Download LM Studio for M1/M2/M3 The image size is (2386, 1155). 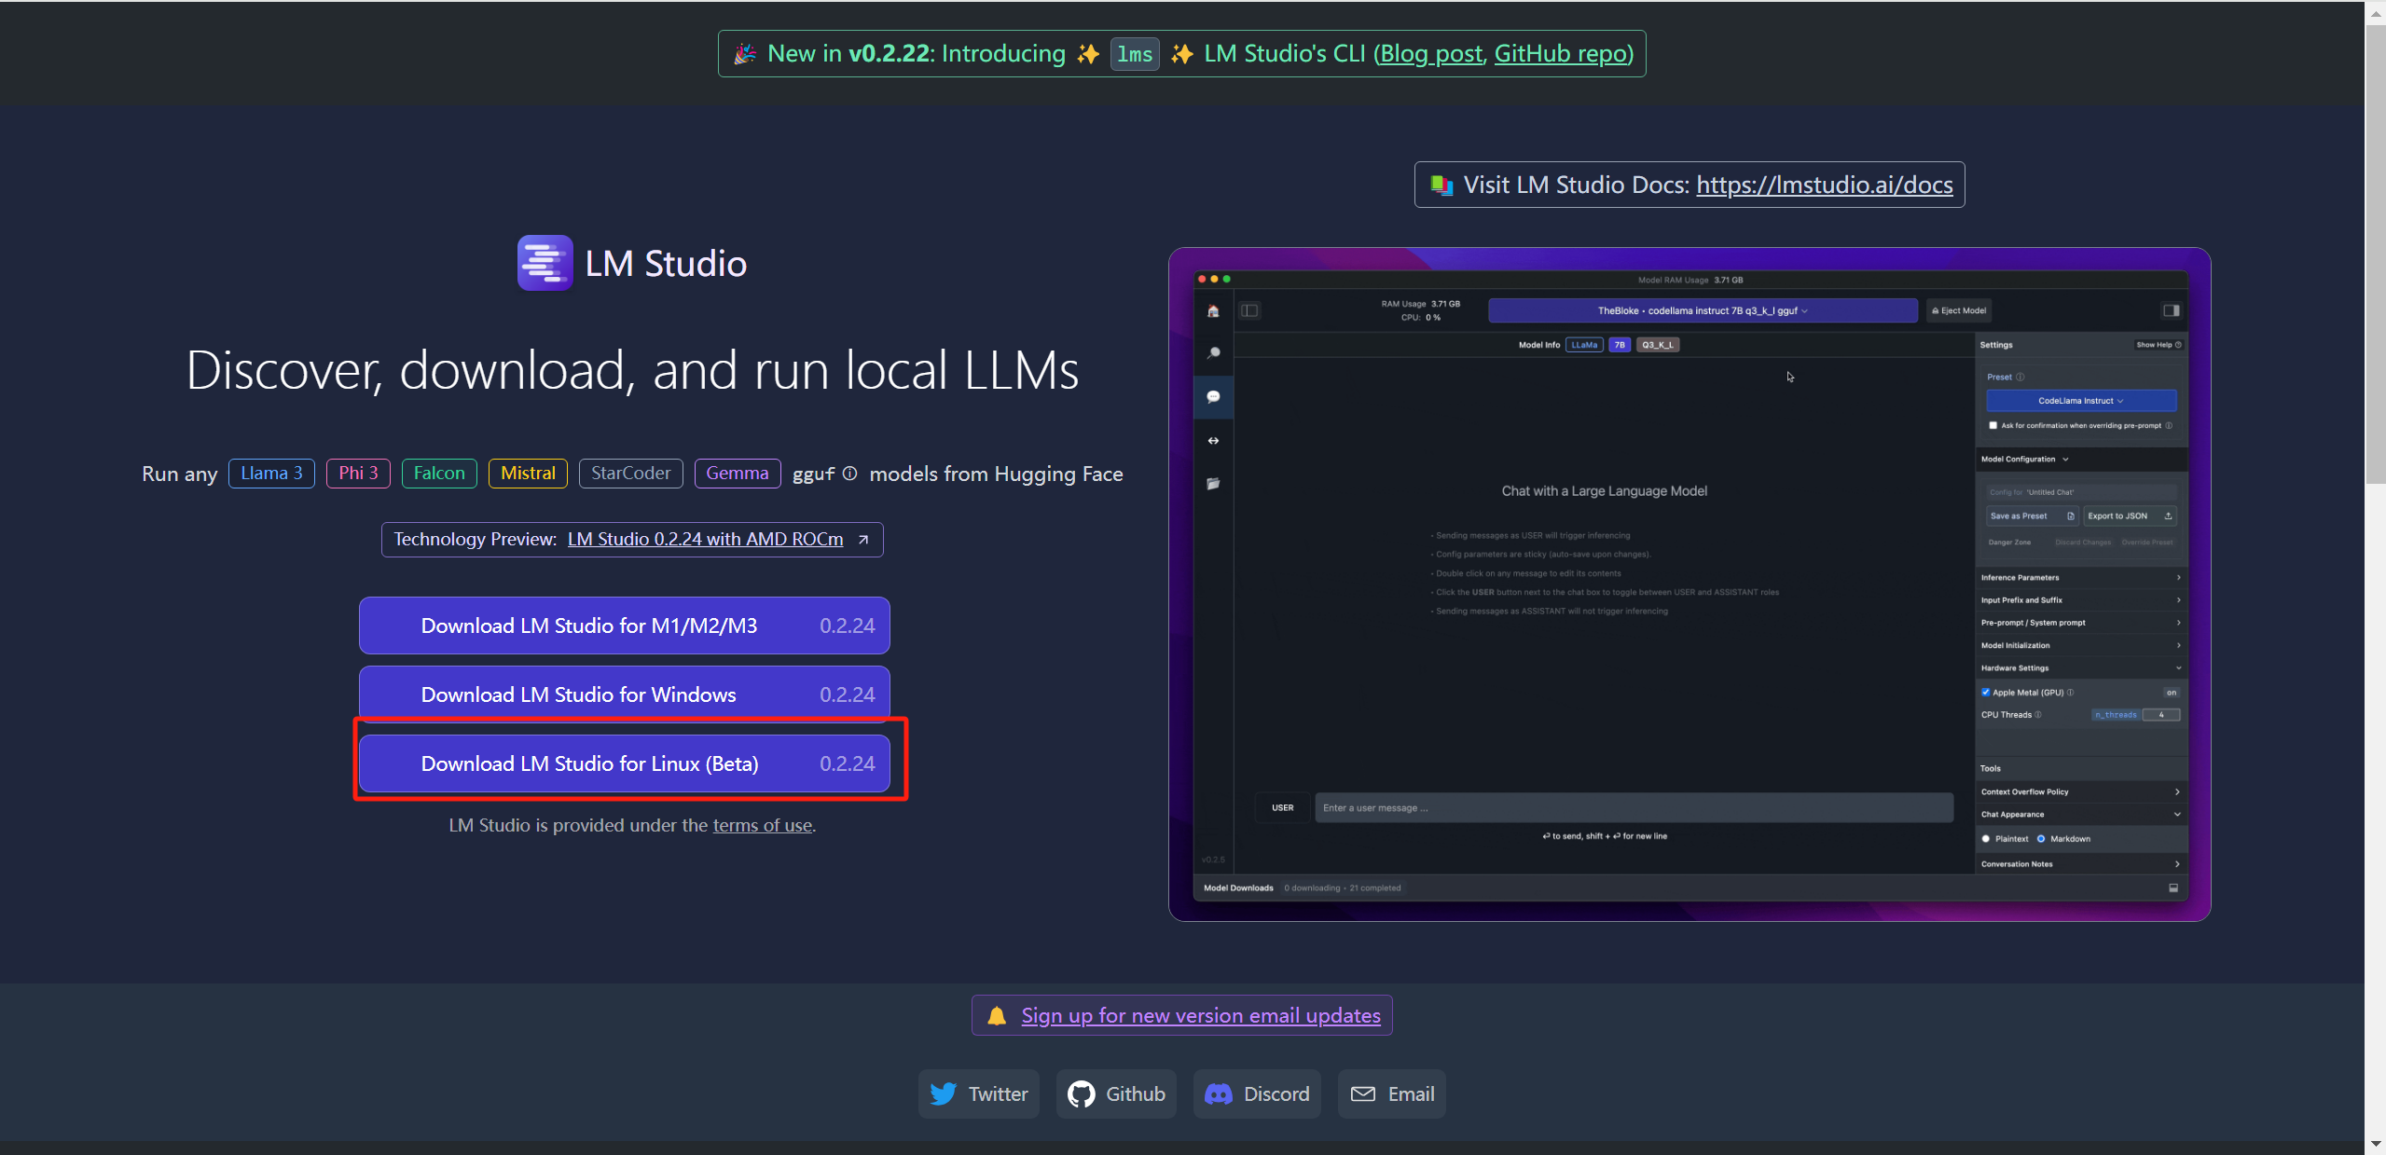(x=624, y=626)
